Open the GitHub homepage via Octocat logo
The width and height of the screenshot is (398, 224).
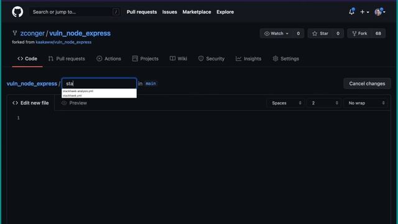(17, 12)
